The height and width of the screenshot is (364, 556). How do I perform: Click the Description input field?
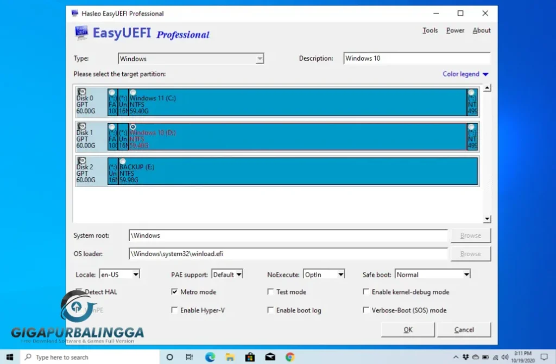[416, 58]
